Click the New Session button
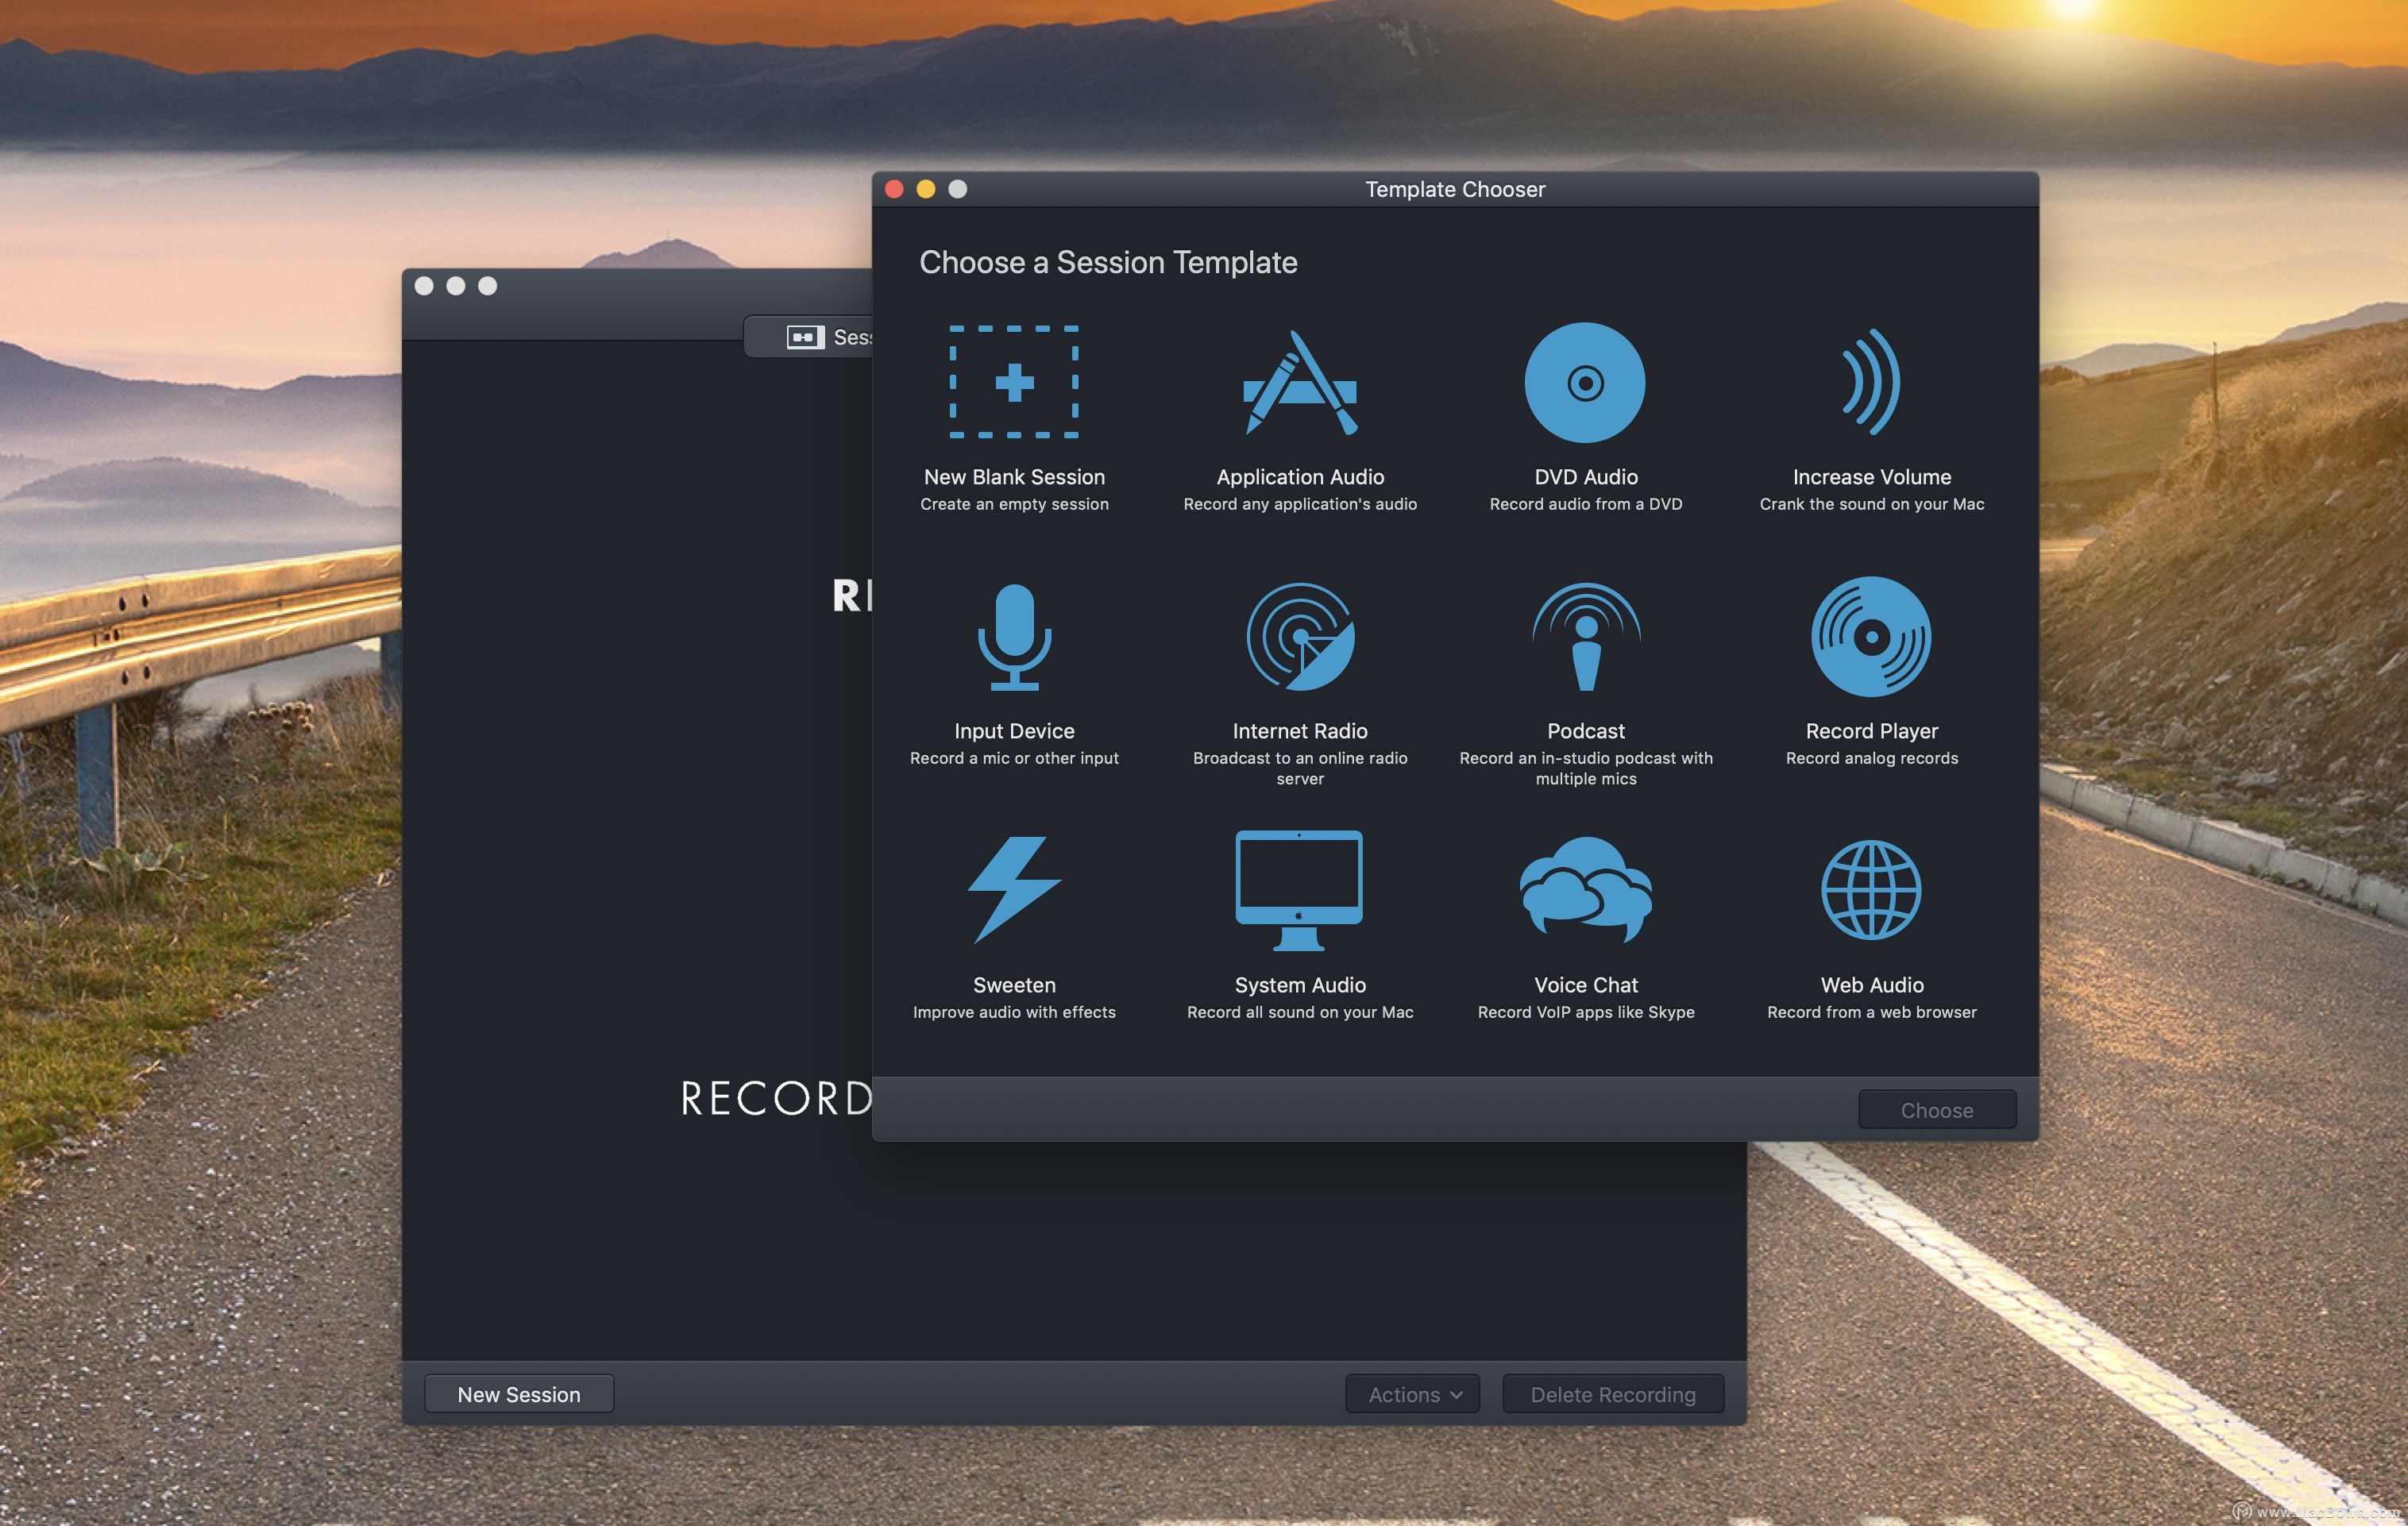 tap(518, 1393)
